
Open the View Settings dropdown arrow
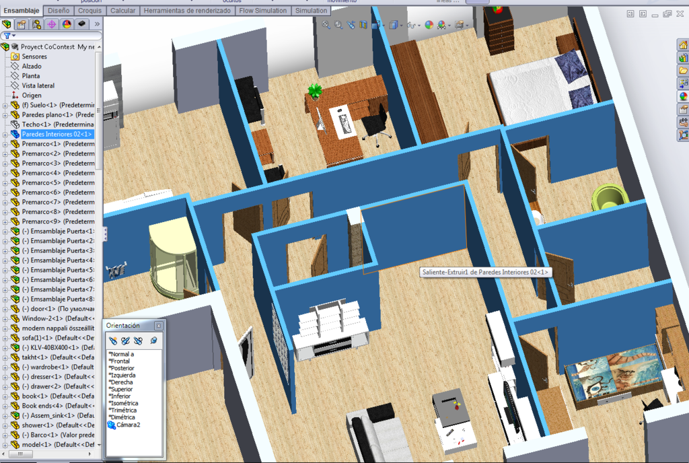pos(467,26)
